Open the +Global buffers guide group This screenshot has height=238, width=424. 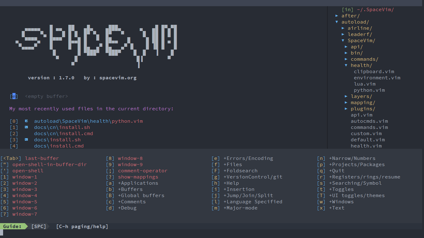[141, 196]
